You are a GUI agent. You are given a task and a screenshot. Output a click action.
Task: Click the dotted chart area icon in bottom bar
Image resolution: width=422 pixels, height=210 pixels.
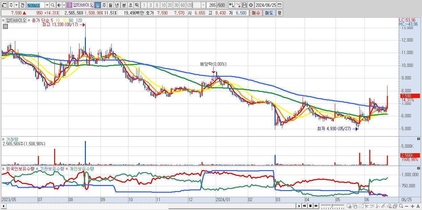[x=360, y=206]
